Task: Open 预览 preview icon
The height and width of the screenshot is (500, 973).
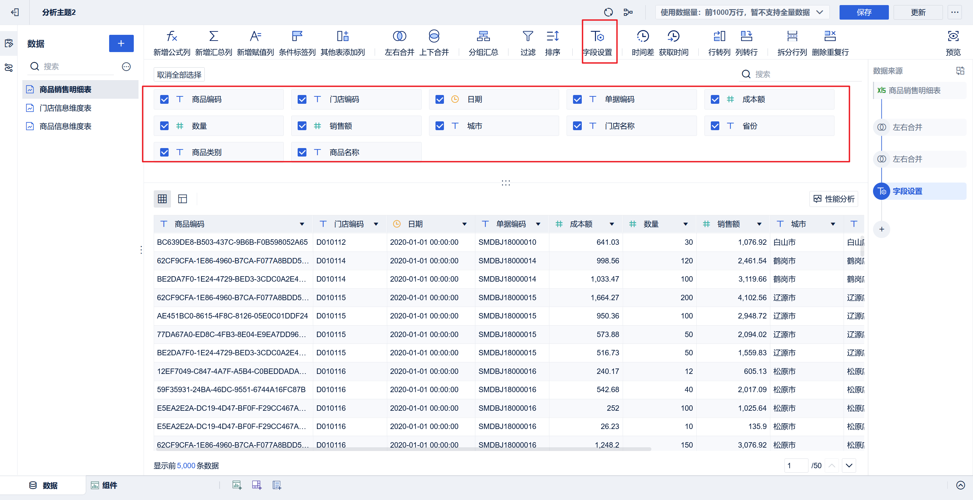Action: 953,37
